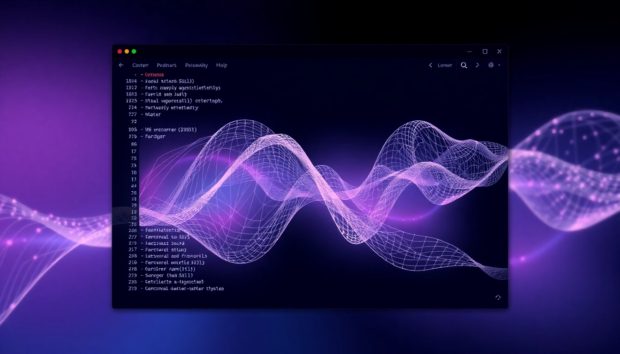Select the red Cettenas heading
Viewport: 620px width, 354px height.
[154, 74]
